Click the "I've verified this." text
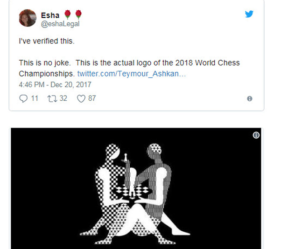This screenshot has width=308, height=249. click(46, 41)
